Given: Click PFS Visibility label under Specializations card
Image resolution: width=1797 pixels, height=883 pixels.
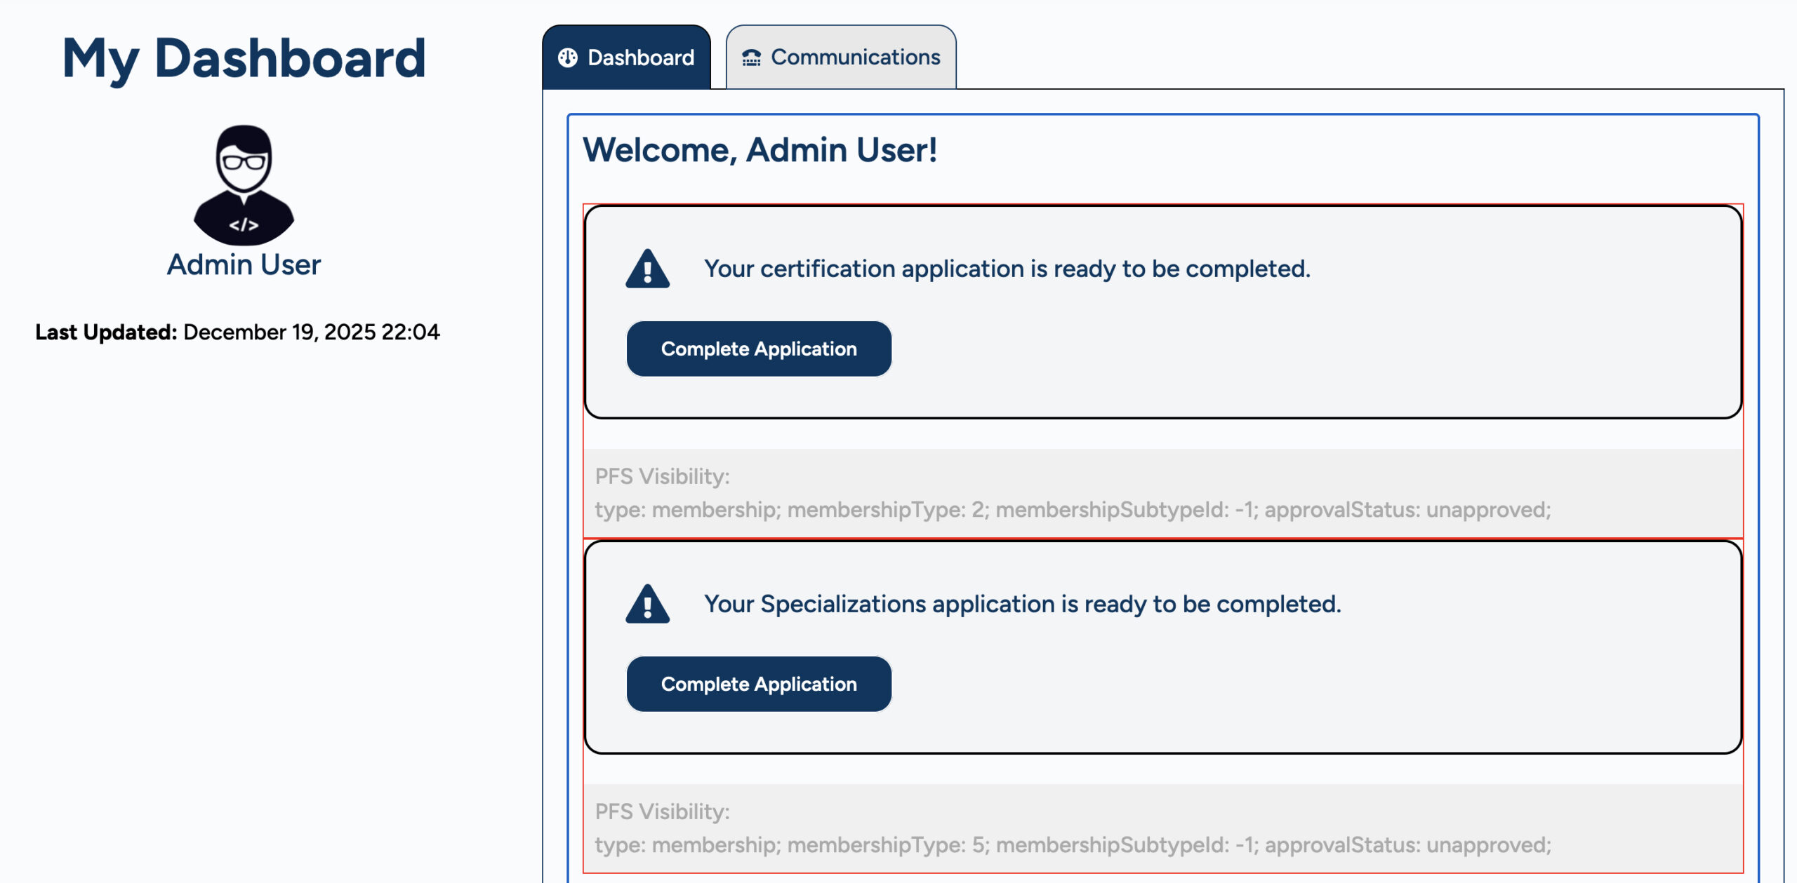Looking at the screenshot, I should pos(662,812).
